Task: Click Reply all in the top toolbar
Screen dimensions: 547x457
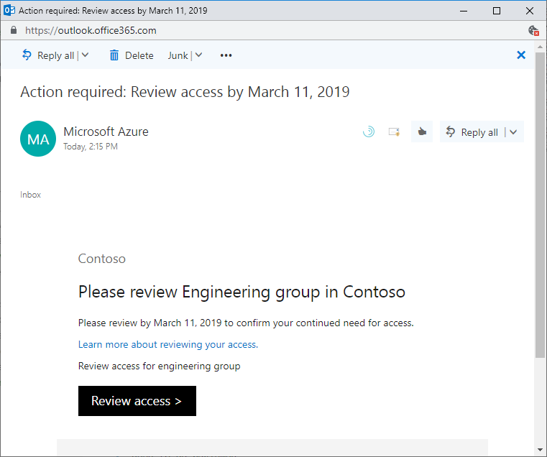Action: pyautogui.click(x=49, y=55)
